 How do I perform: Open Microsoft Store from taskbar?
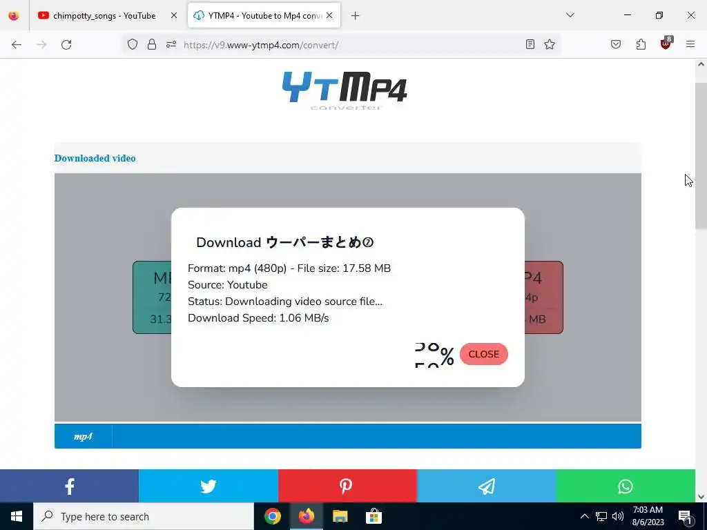374,516
